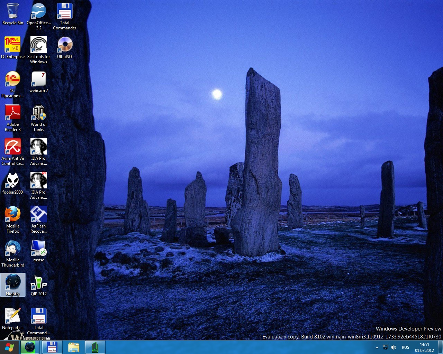
Task: Click the Show Desktop strip beside the clock
Action: coord(440,347)
